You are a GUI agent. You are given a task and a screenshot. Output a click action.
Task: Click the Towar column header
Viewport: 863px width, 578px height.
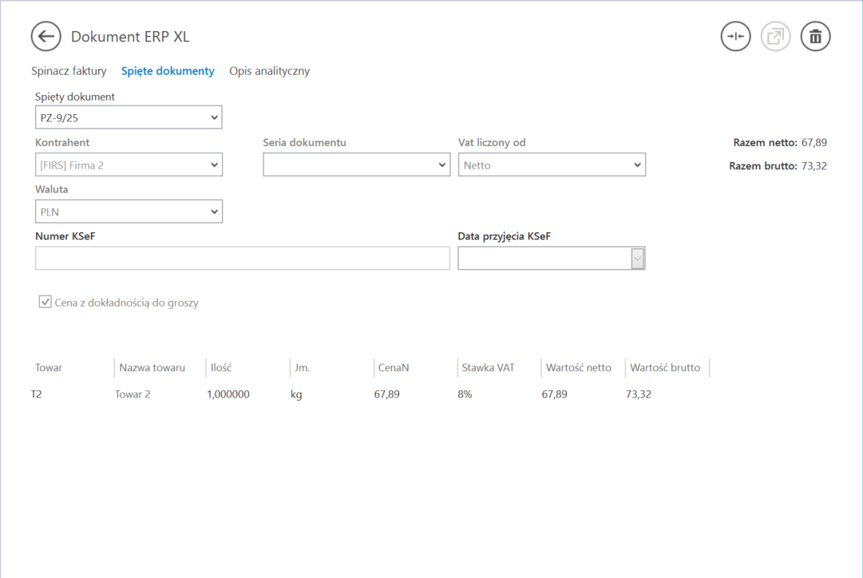coord(49,368)
